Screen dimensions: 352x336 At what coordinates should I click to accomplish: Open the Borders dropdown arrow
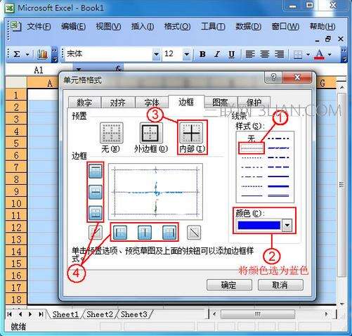coord(308,55)
